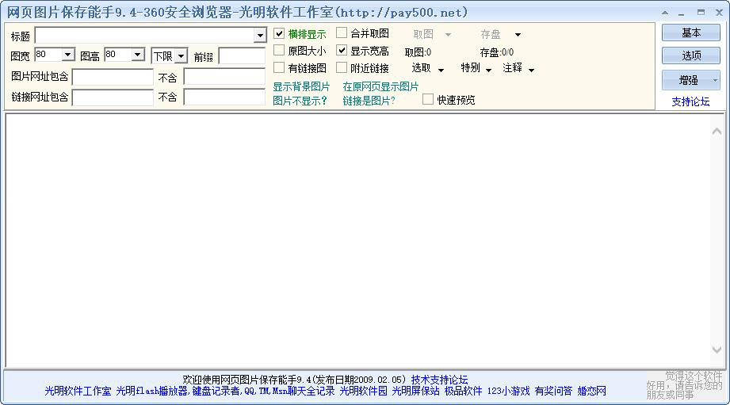730x405 pixels.
Task: Click the 显示背景图片 link
Action: pyautogui.click(x=301, y=86)
